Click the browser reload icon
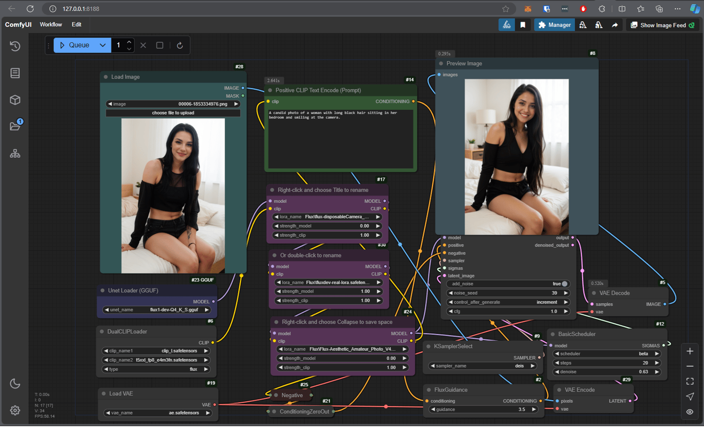Screen dimensions: 704x429 [30, 8]
